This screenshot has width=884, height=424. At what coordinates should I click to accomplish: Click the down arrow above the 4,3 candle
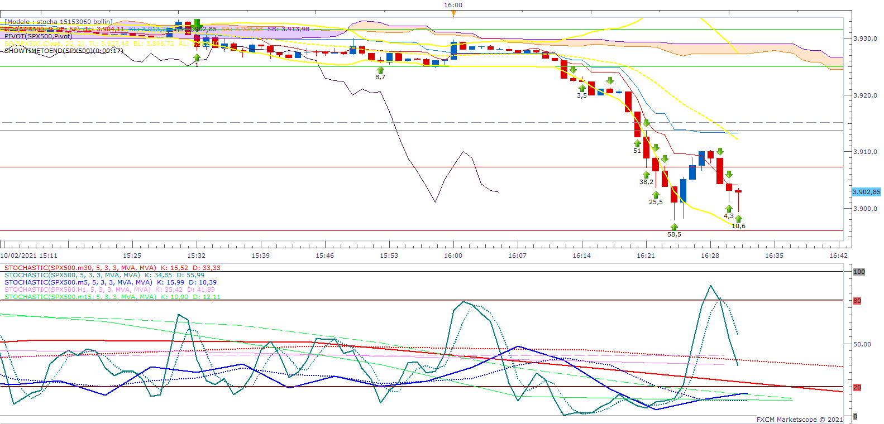click(729, 175)
